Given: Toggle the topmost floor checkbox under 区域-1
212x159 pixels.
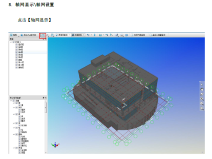Looking at the screenshot, I should (x=17, y=45).
